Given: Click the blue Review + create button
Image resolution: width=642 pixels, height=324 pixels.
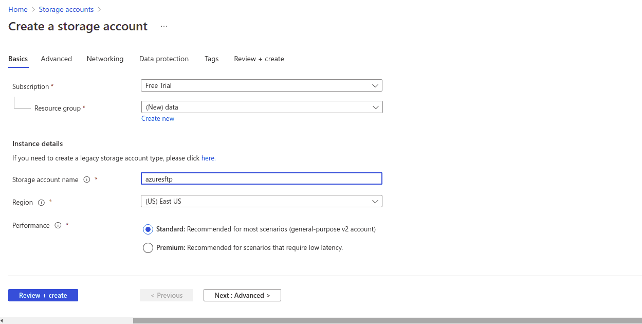Looking at the screenshot, I should (x=43, y=295).
